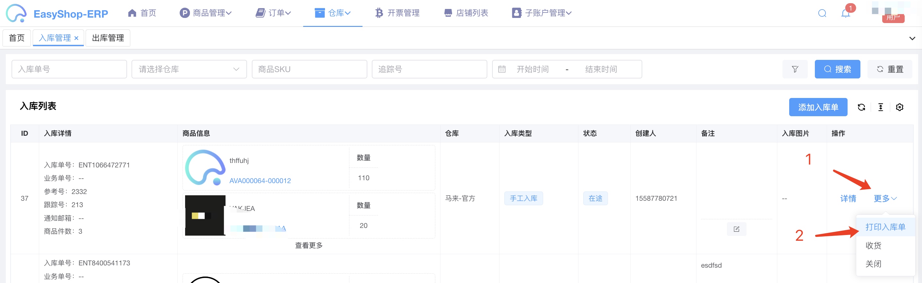The height and width of the screenshot is (283, 922).
Task: Pick the 结束时间 end date
Action: tap(601, 69)
